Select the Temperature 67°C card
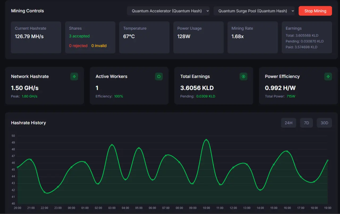340x214 pixels. (x=144, y=37)
